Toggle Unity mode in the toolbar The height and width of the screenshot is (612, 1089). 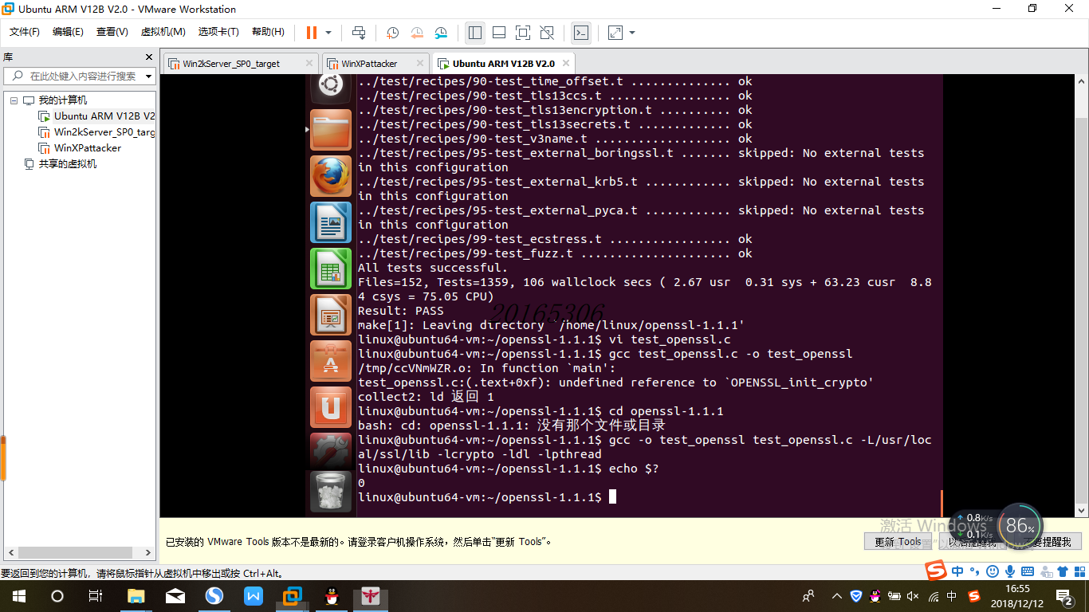pyautogui.click(x=547, y=33)
